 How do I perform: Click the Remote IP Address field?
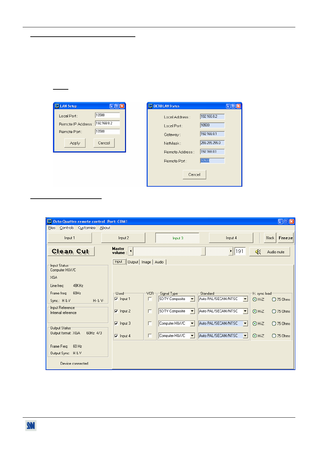click(107, 123)
